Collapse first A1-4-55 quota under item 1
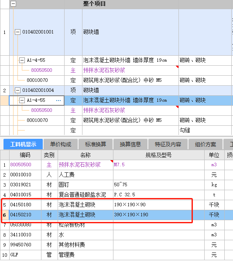The height and width of the screenshot is (262, 233). [22, 60]
